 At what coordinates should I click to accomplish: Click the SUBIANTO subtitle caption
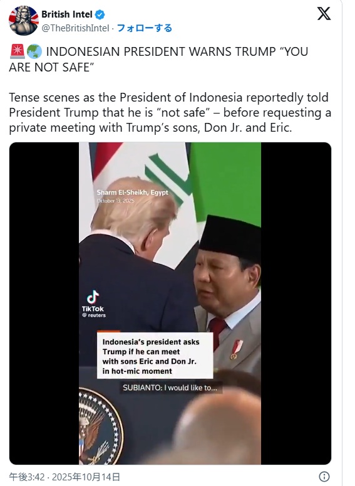pos(170,388)
